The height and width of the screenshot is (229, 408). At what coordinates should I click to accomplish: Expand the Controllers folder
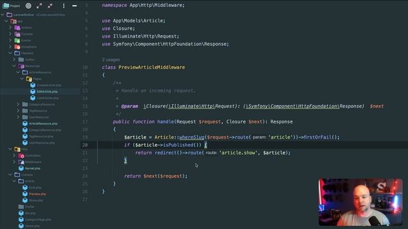pos(14,155)
